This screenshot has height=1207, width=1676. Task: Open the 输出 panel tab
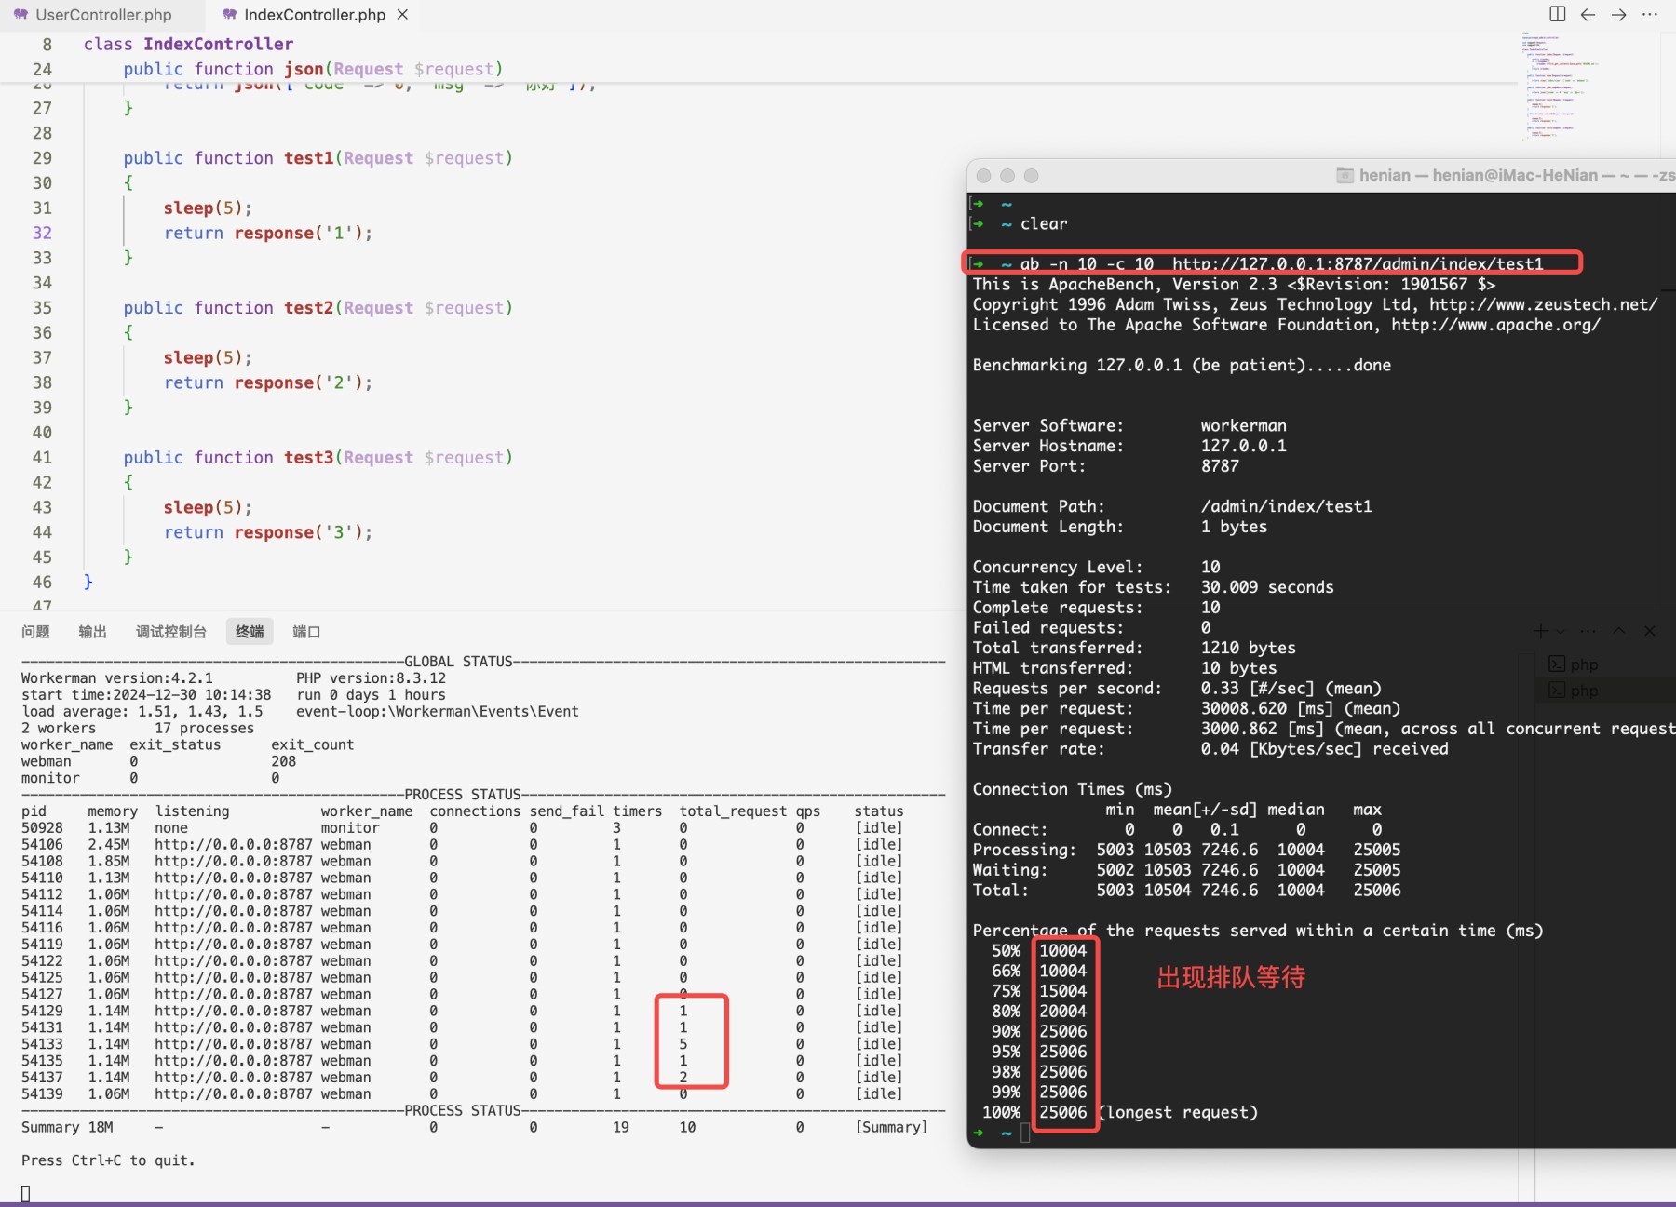point(92,632)
